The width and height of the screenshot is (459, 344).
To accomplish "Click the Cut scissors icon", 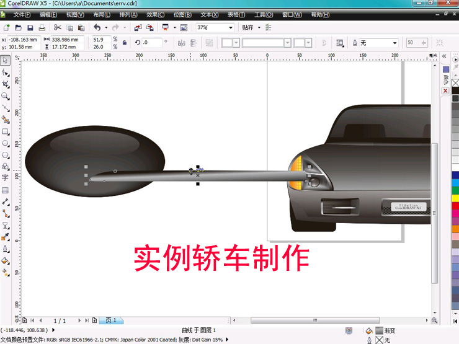I will click(58, 27).
